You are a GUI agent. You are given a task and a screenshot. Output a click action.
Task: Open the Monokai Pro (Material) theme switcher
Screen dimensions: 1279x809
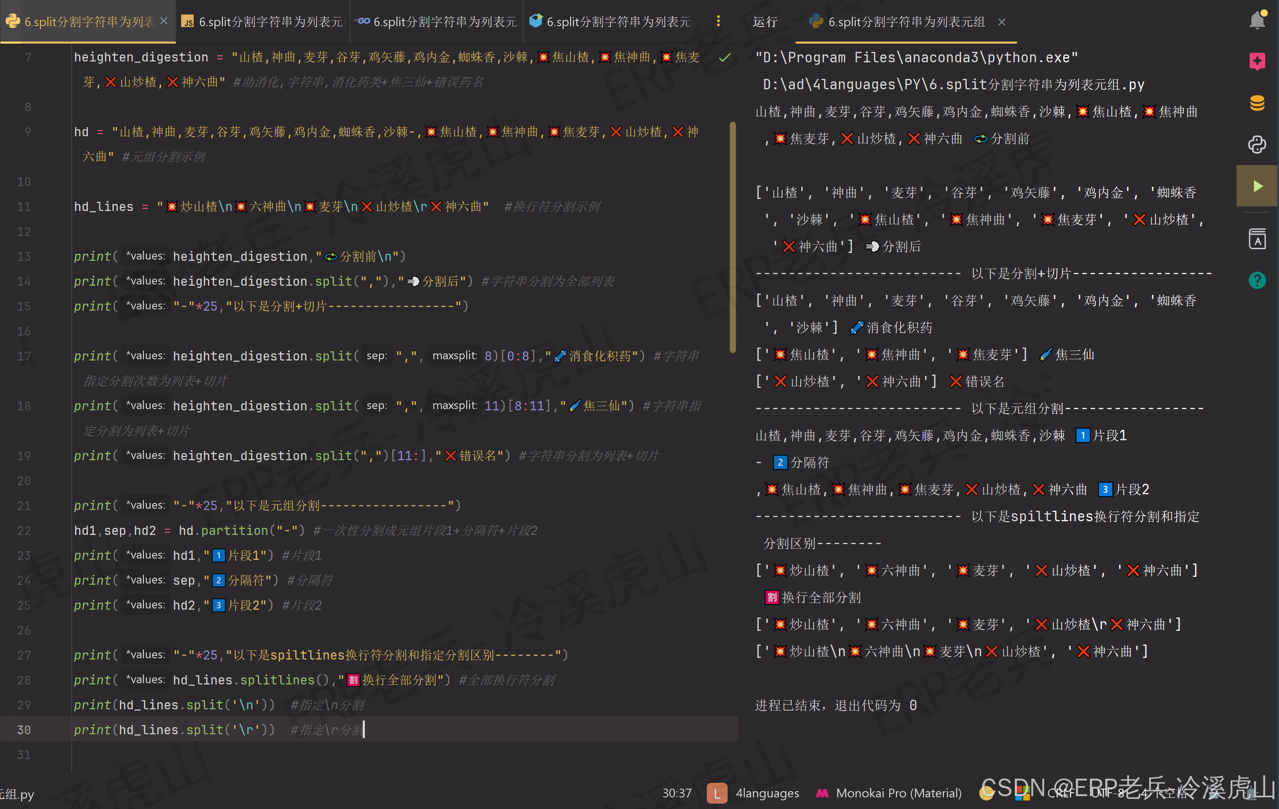point(898,793)
